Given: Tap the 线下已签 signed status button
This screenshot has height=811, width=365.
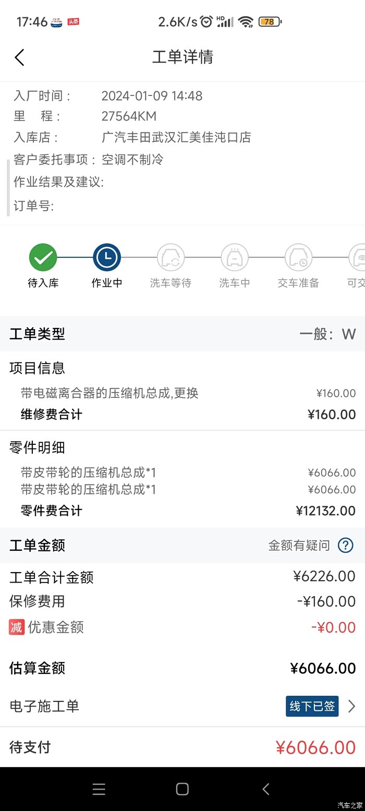Looking at the screenshot, I should pyautogui.click(x=312, y=706).
